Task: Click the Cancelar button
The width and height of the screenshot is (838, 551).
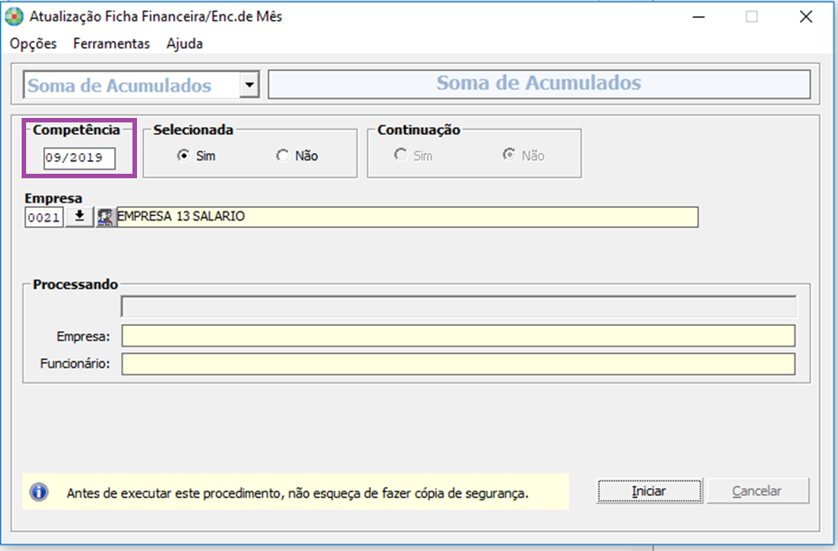Action: 757,491
